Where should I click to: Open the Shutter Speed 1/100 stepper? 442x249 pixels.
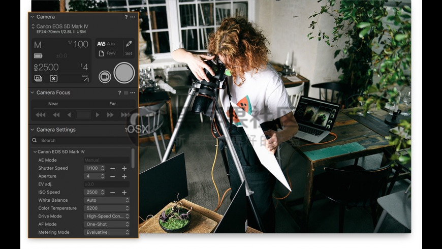(94, 168)
